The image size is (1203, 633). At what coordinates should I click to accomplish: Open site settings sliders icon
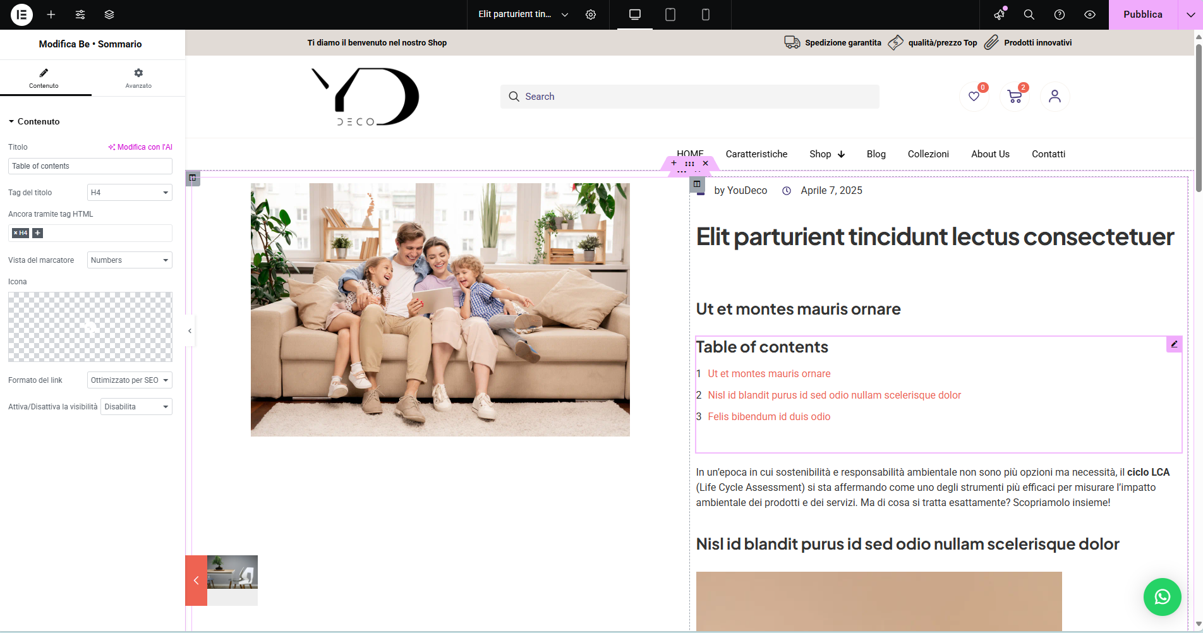[x=80, y=15]
